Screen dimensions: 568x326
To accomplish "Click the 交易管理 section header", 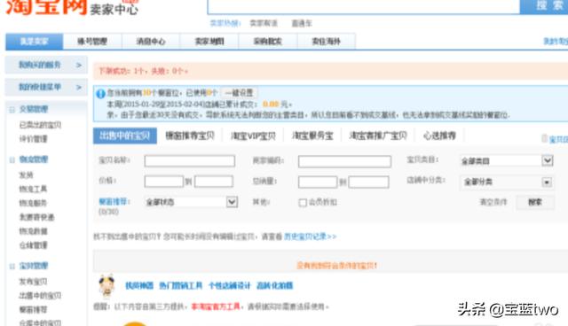I will click(34, 109).
